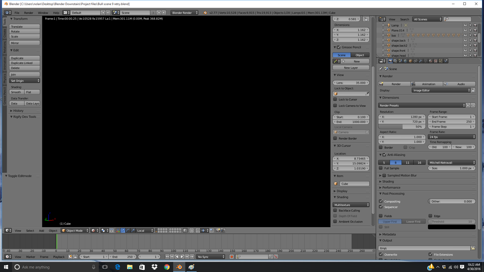Open the Particles properties tab icon

441,61
